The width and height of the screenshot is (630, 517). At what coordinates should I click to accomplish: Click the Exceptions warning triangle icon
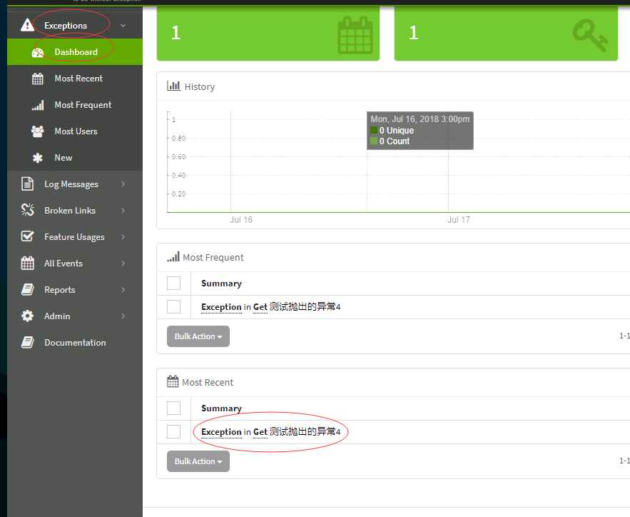(x=27, y=25)
